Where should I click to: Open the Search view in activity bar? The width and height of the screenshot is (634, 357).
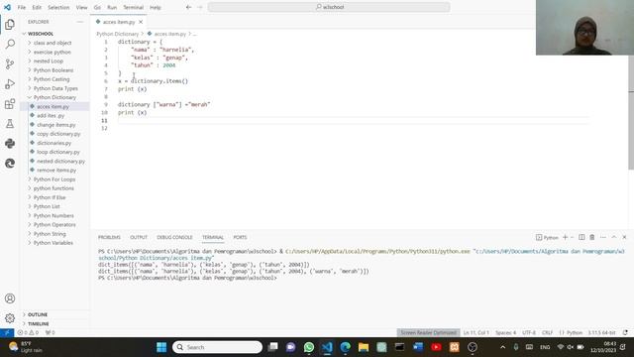click(10, 44)
